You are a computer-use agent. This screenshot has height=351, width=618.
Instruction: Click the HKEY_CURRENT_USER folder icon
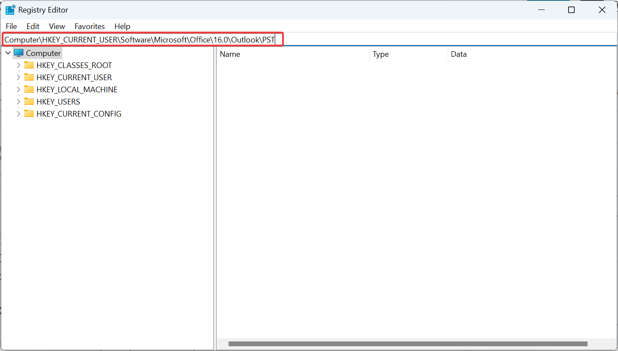coord(29,78)
